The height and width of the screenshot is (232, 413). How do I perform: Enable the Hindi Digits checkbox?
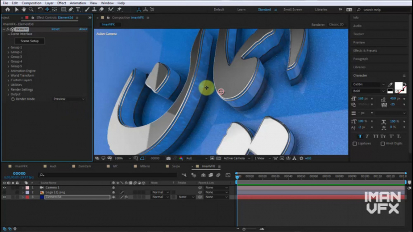382,144
